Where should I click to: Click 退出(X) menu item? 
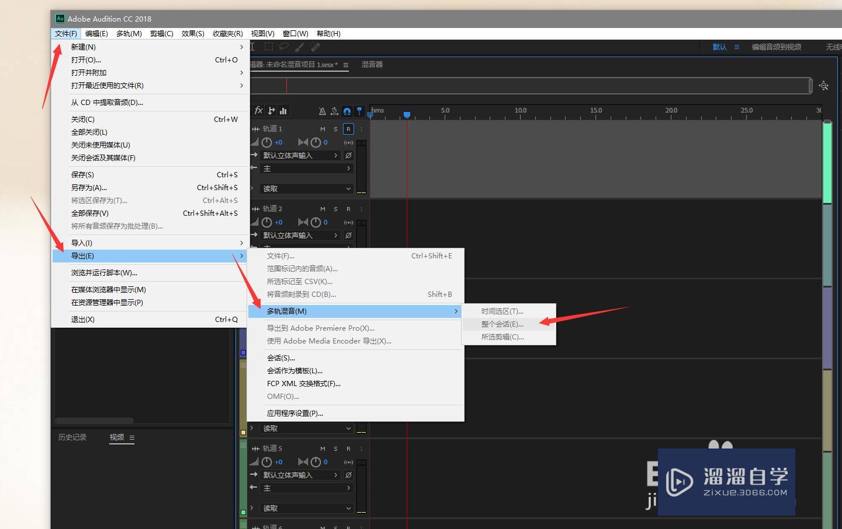point(151,319)
